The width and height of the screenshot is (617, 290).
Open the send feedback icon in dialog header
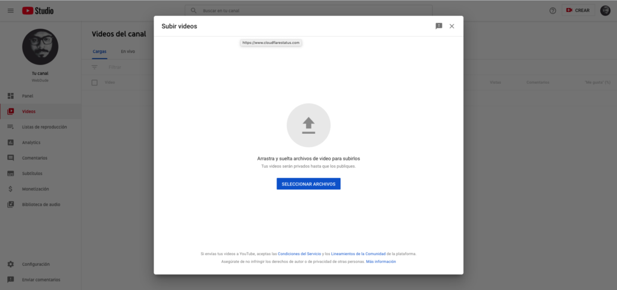[x=439, y=26]
